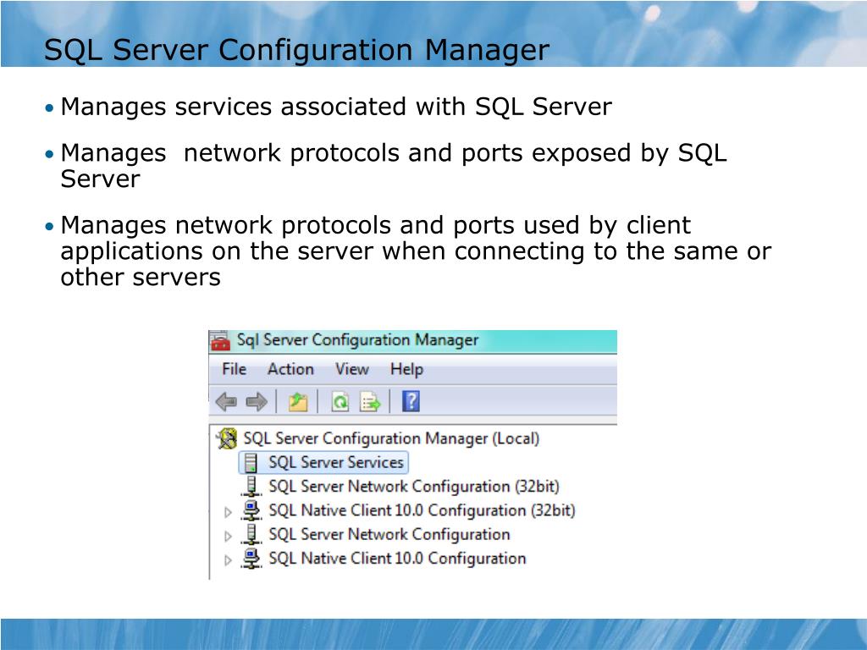Screen dimensions: 867x650
Task: Open the Action menu
Action: tap(290, 369)
